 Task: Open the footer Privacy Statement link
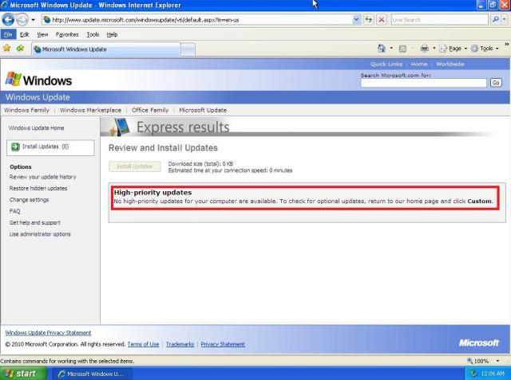[x=223, y=344]
